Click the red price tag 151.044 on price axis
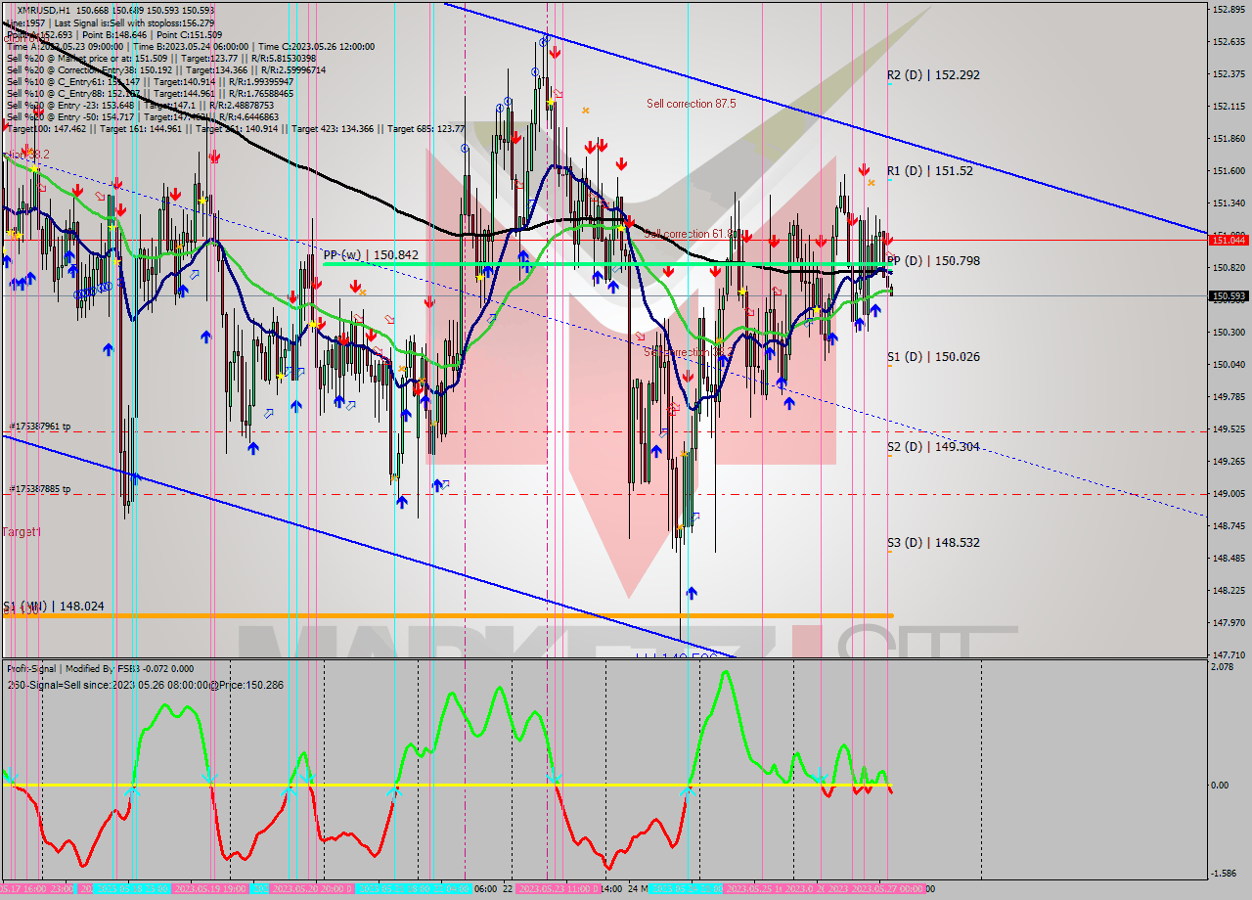This screenshot has width=1252, height=900. (1228, 240)
